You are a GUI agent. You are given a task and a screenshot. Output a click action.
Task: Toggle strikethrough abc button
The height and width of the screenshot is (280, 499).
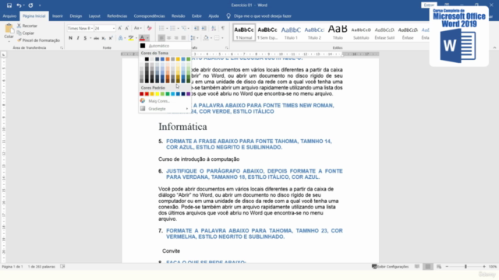click(x=96, y=38)
